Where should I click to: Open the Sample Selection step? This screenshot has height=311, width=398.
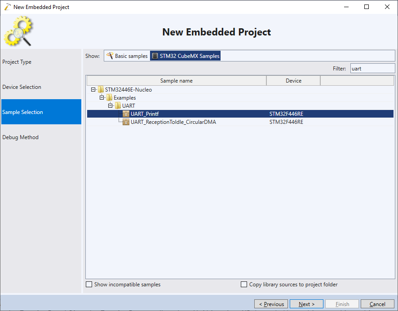[x=41, y=112]
